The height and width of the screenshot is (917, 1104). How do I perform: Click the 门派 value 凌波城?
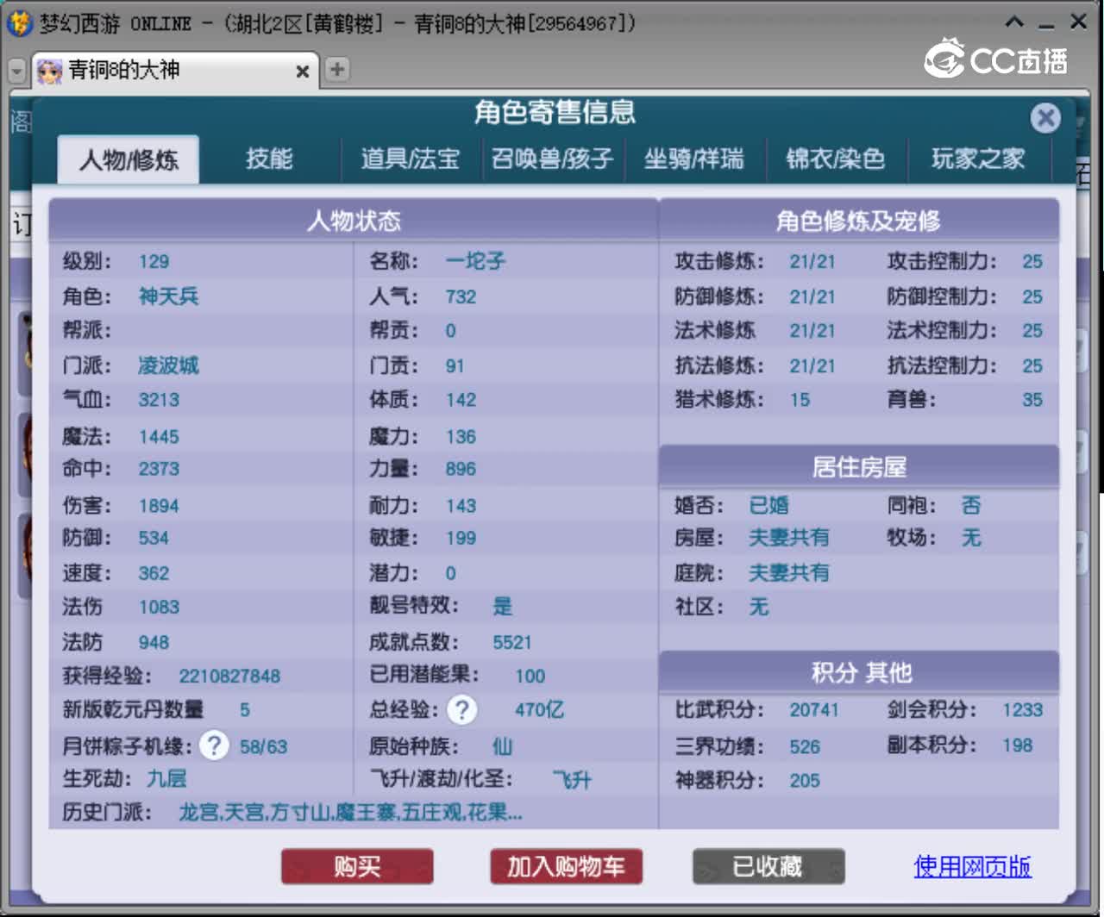[x=168, y=365]
